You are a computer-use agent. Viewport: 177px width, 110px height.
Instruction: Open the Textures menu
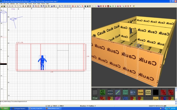click(x=22, y=4)
